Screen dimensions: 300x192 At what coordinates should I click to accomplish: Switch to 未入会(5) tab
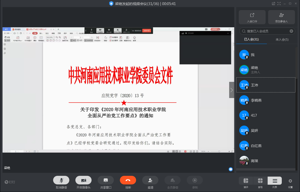click(x=282, y=39)
